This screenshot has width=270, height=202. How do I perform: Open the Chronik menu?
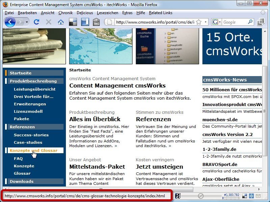[65, 13]
